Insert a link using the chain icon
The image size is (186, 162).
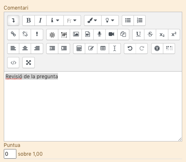(13, 34)
